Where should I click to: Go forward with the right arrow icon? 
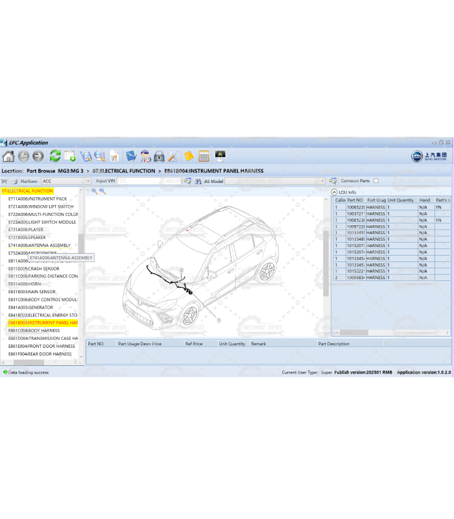tap(38, 156)
